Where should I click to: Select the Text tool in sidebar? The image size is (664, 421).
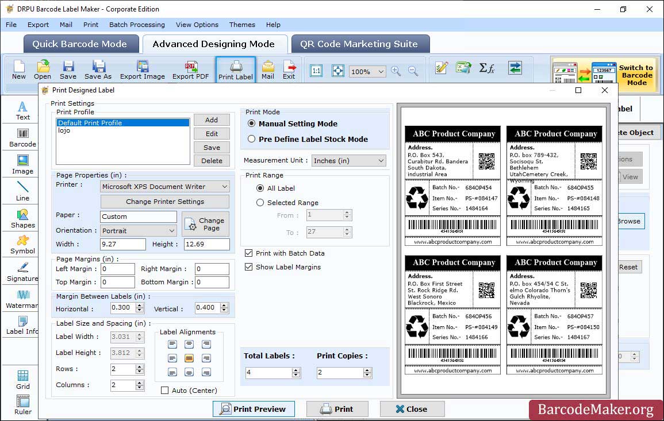coord(22,111)
